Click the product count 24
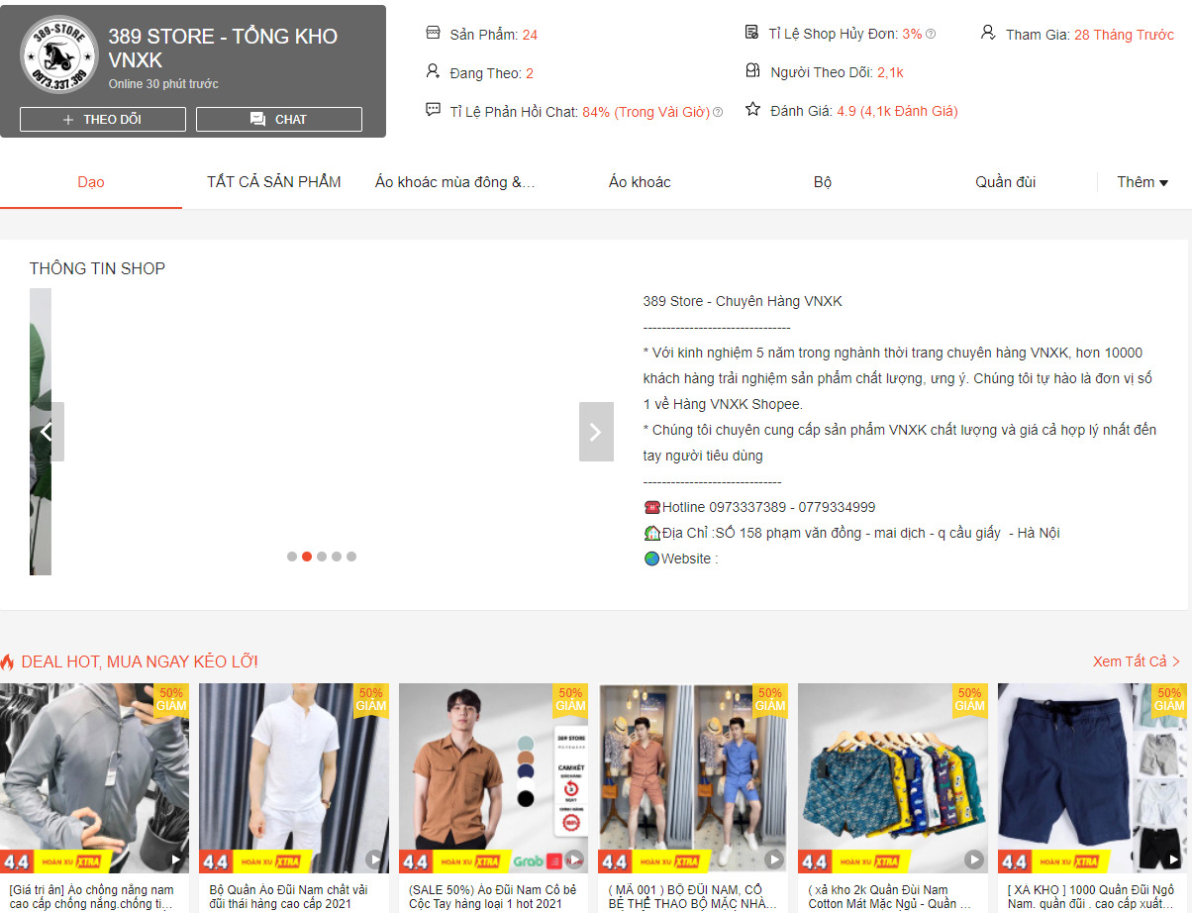Screen dimensions: 1192x913 pos(530,35)
